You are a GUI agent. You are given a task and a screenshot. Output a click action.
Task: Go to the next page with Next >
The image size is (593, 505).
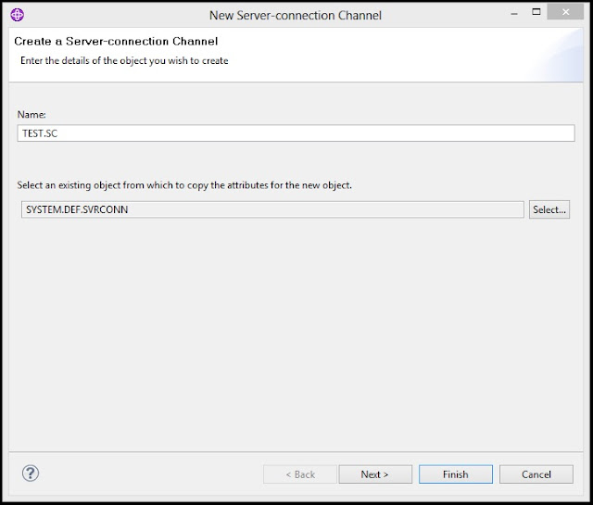pos(374,473)
